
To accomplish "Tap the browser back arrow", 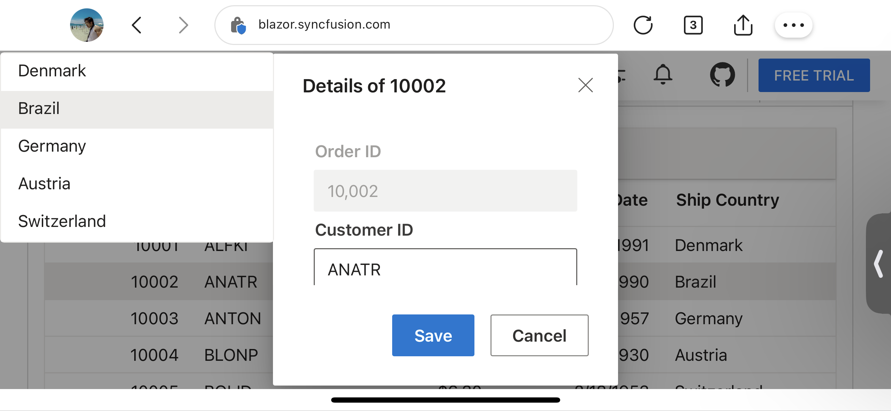I will click(x=137, y=25).
